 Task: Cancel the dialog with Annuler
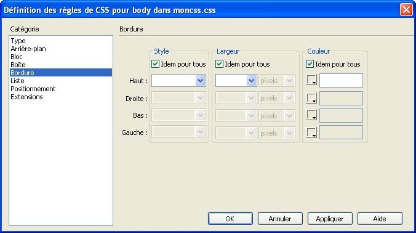tap(280, 219)
